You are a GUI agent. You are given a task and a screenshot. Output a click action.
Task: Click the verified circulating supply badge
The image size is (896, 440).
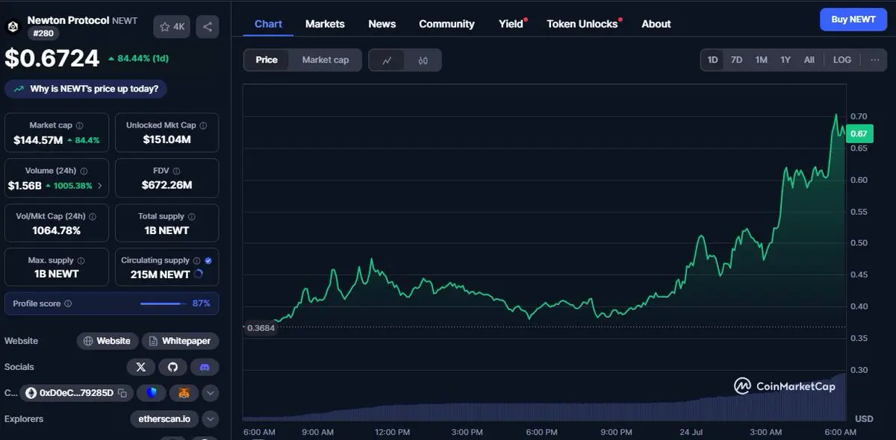tap(208, 260)
